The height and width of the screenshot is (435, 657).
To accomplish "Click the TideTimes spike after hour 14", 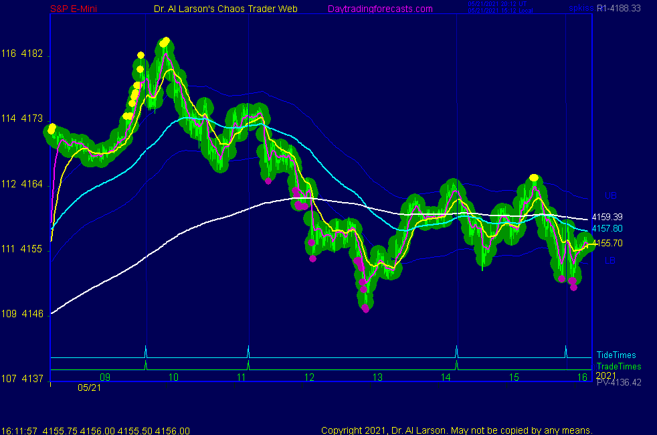I will (456, 351).
